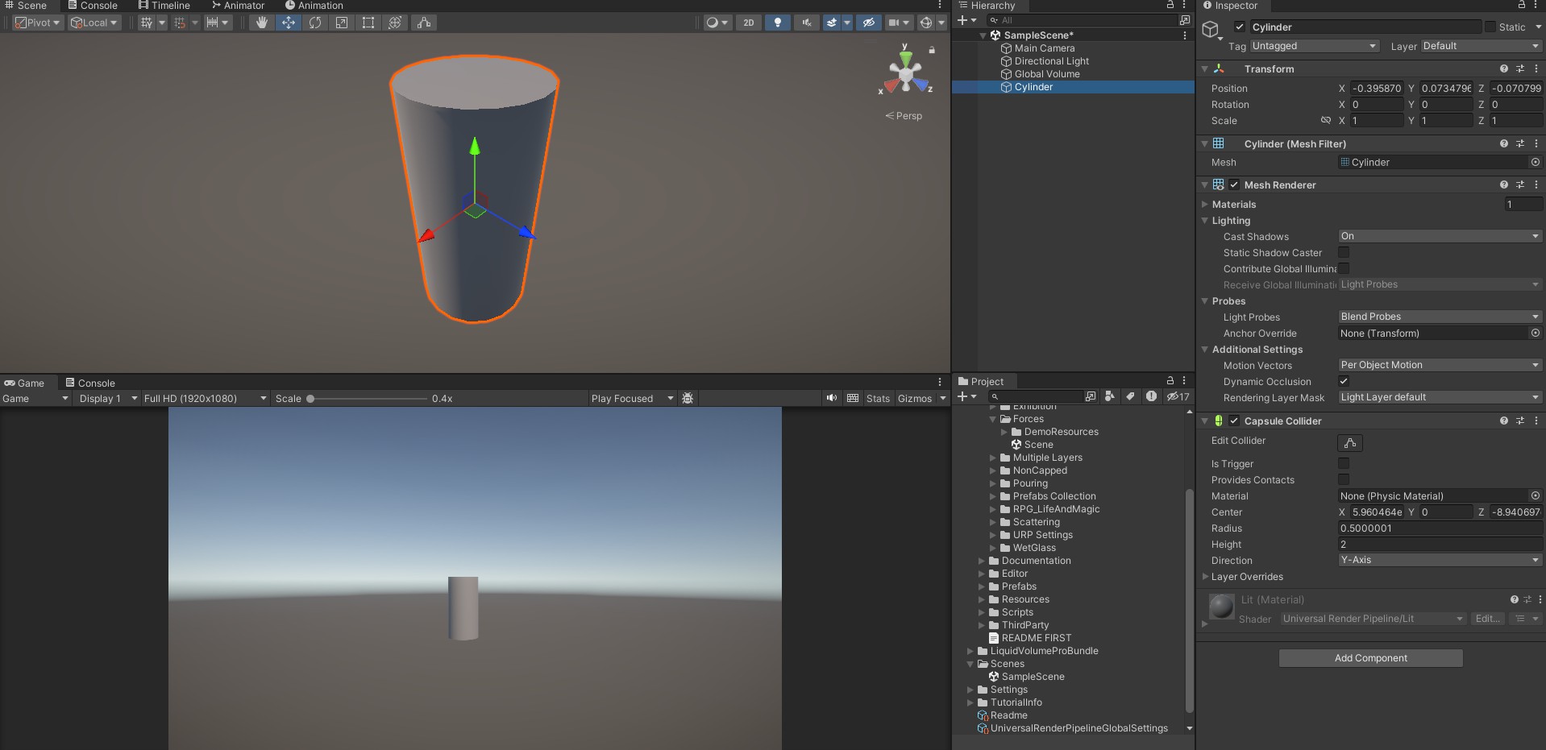Click the Add Component button
The image size is (1546, 750).
[x=1369, y=658]
